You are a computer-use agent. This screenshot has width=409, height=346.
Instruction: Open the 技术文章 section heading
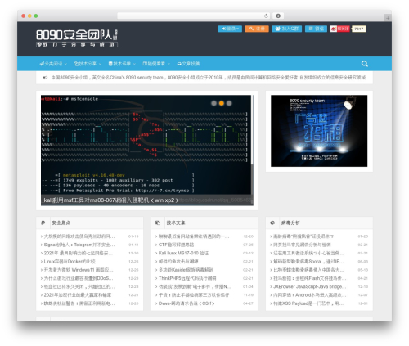point(176,222)
